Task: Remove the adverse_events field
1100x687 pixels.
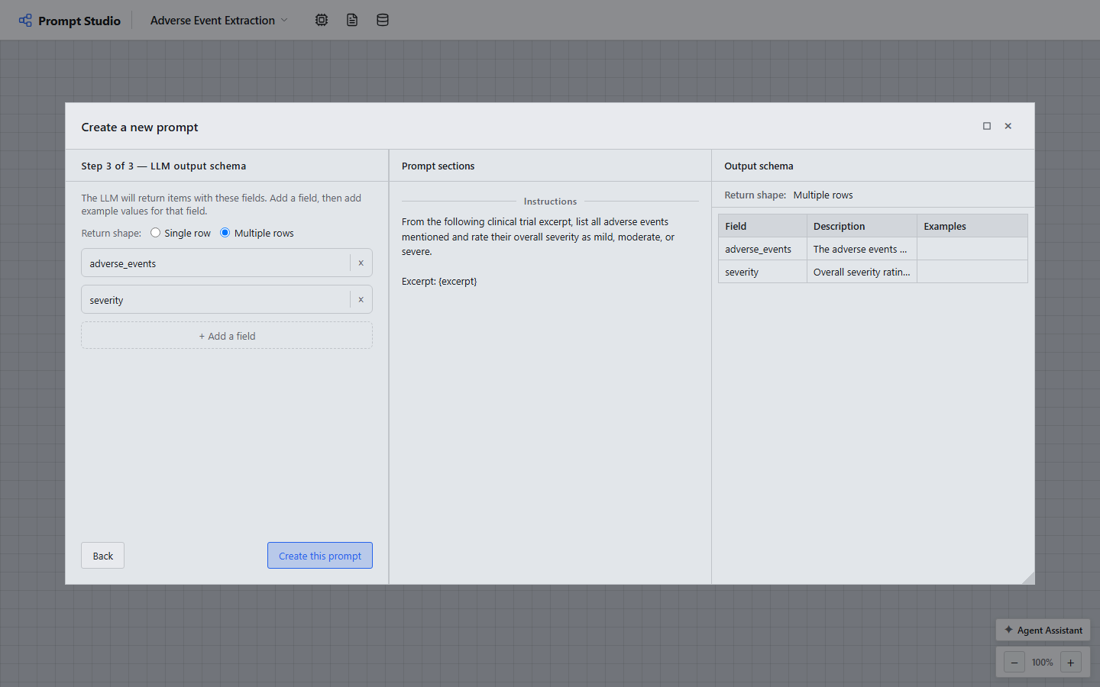Action: (x=361, y=263)
